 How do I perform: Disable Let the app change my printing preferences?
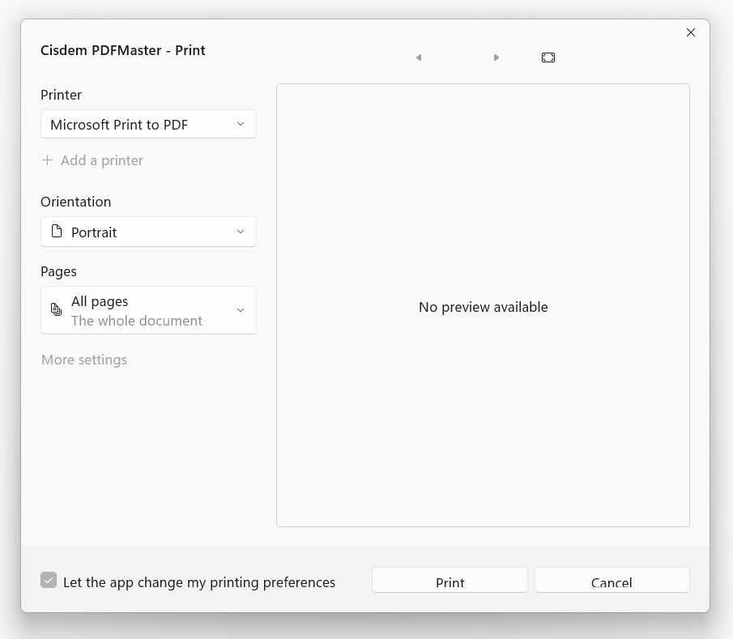(49, 580)
